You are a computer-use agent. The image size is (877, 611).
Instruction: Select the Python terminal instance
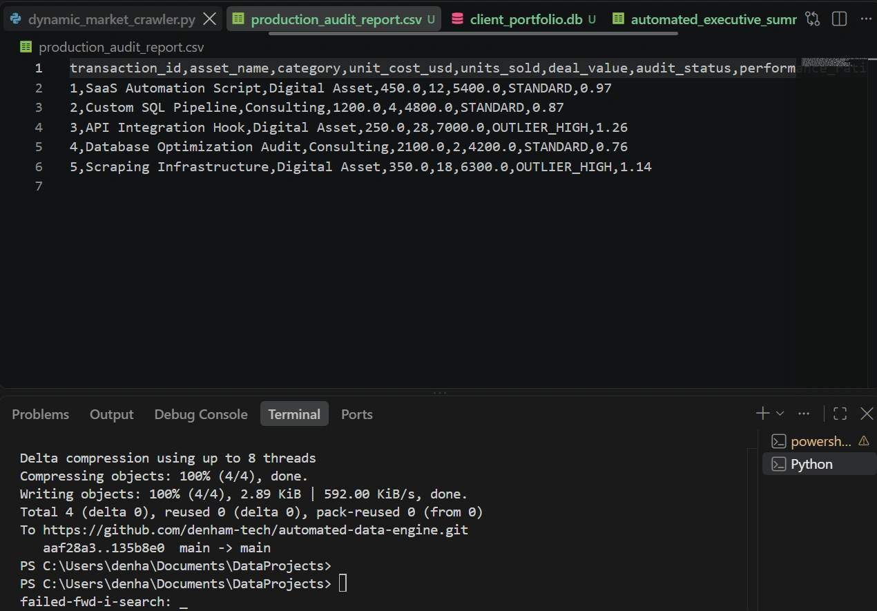(x=819, y=464)
